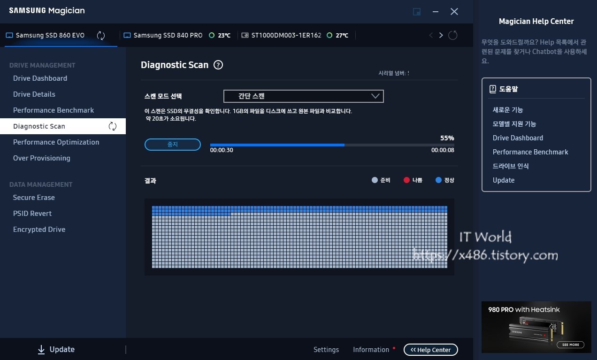Open 새로운 기능 help link
Viewport: 597px width, 360px height.
coord(508,110)
